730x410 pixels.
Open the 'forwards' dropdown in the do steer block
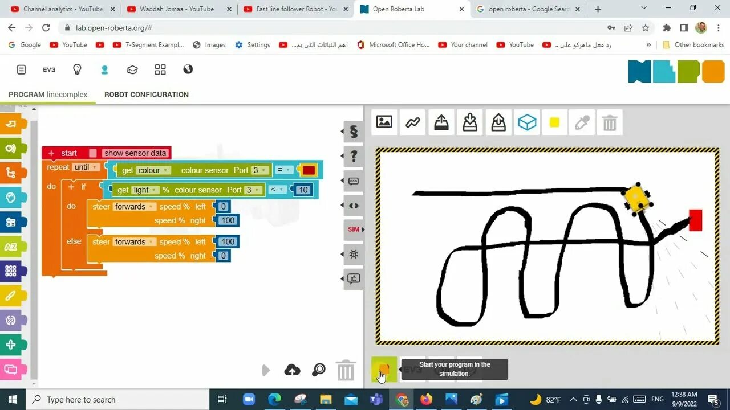tap(135, 207)
